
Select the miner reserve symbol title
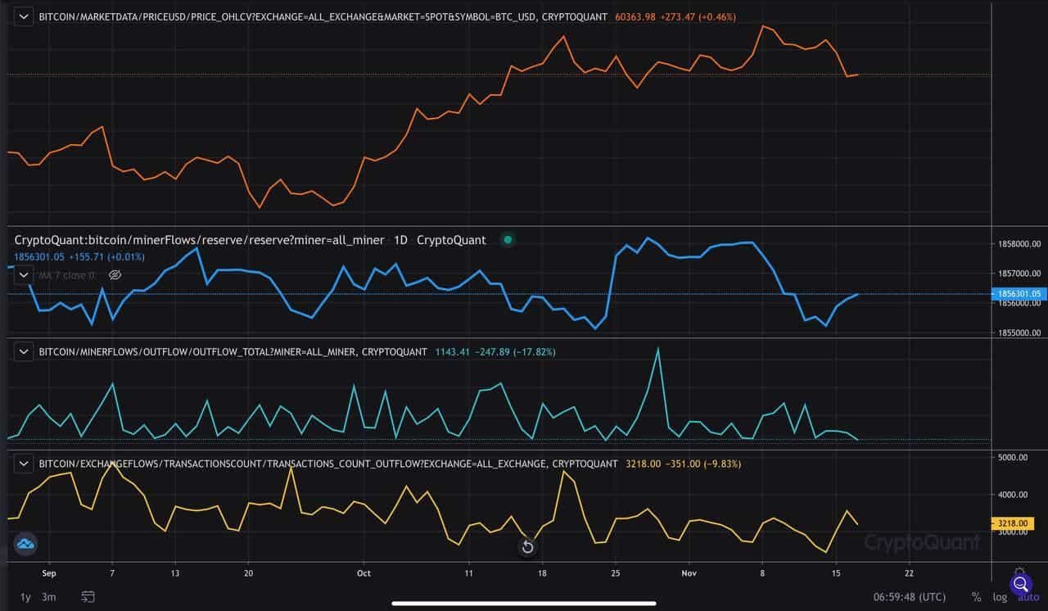click(x=199, y=240)
